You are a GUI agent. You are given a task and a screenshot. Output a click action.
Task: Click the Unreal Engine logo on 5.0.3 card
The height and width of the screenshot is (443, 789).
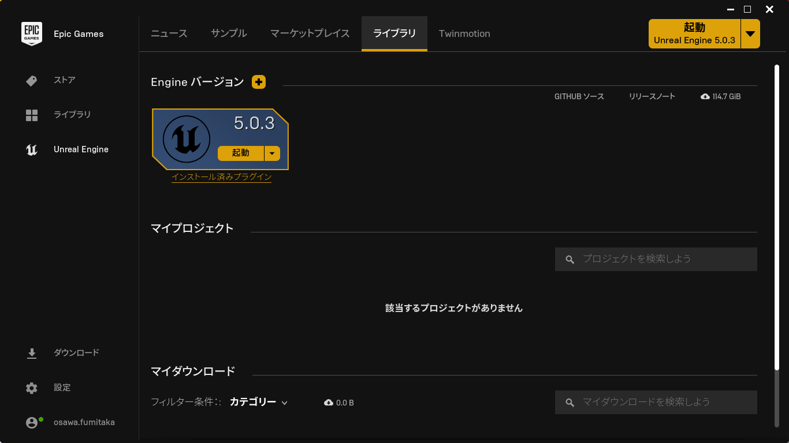[186, 138]
